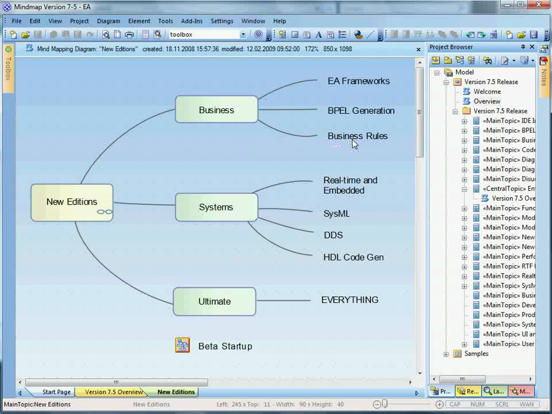Open the Add-Ins menu
The image size is (552, 414).
point(192,21)
